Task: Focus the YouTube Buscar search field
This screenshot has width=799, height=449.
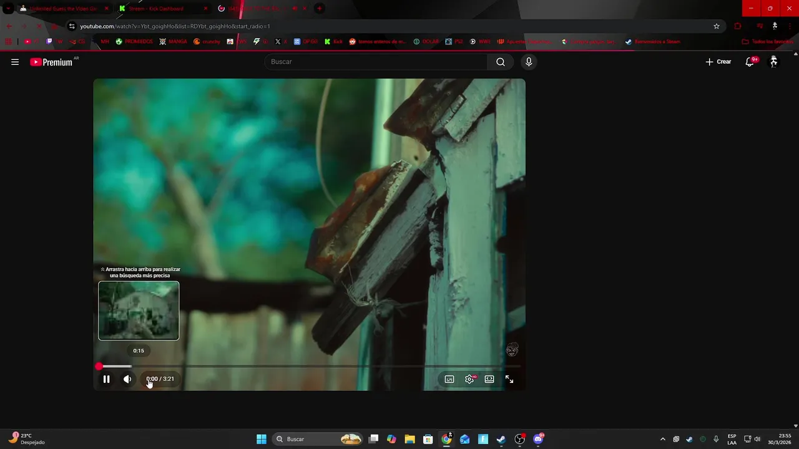Action: point(376,62)
